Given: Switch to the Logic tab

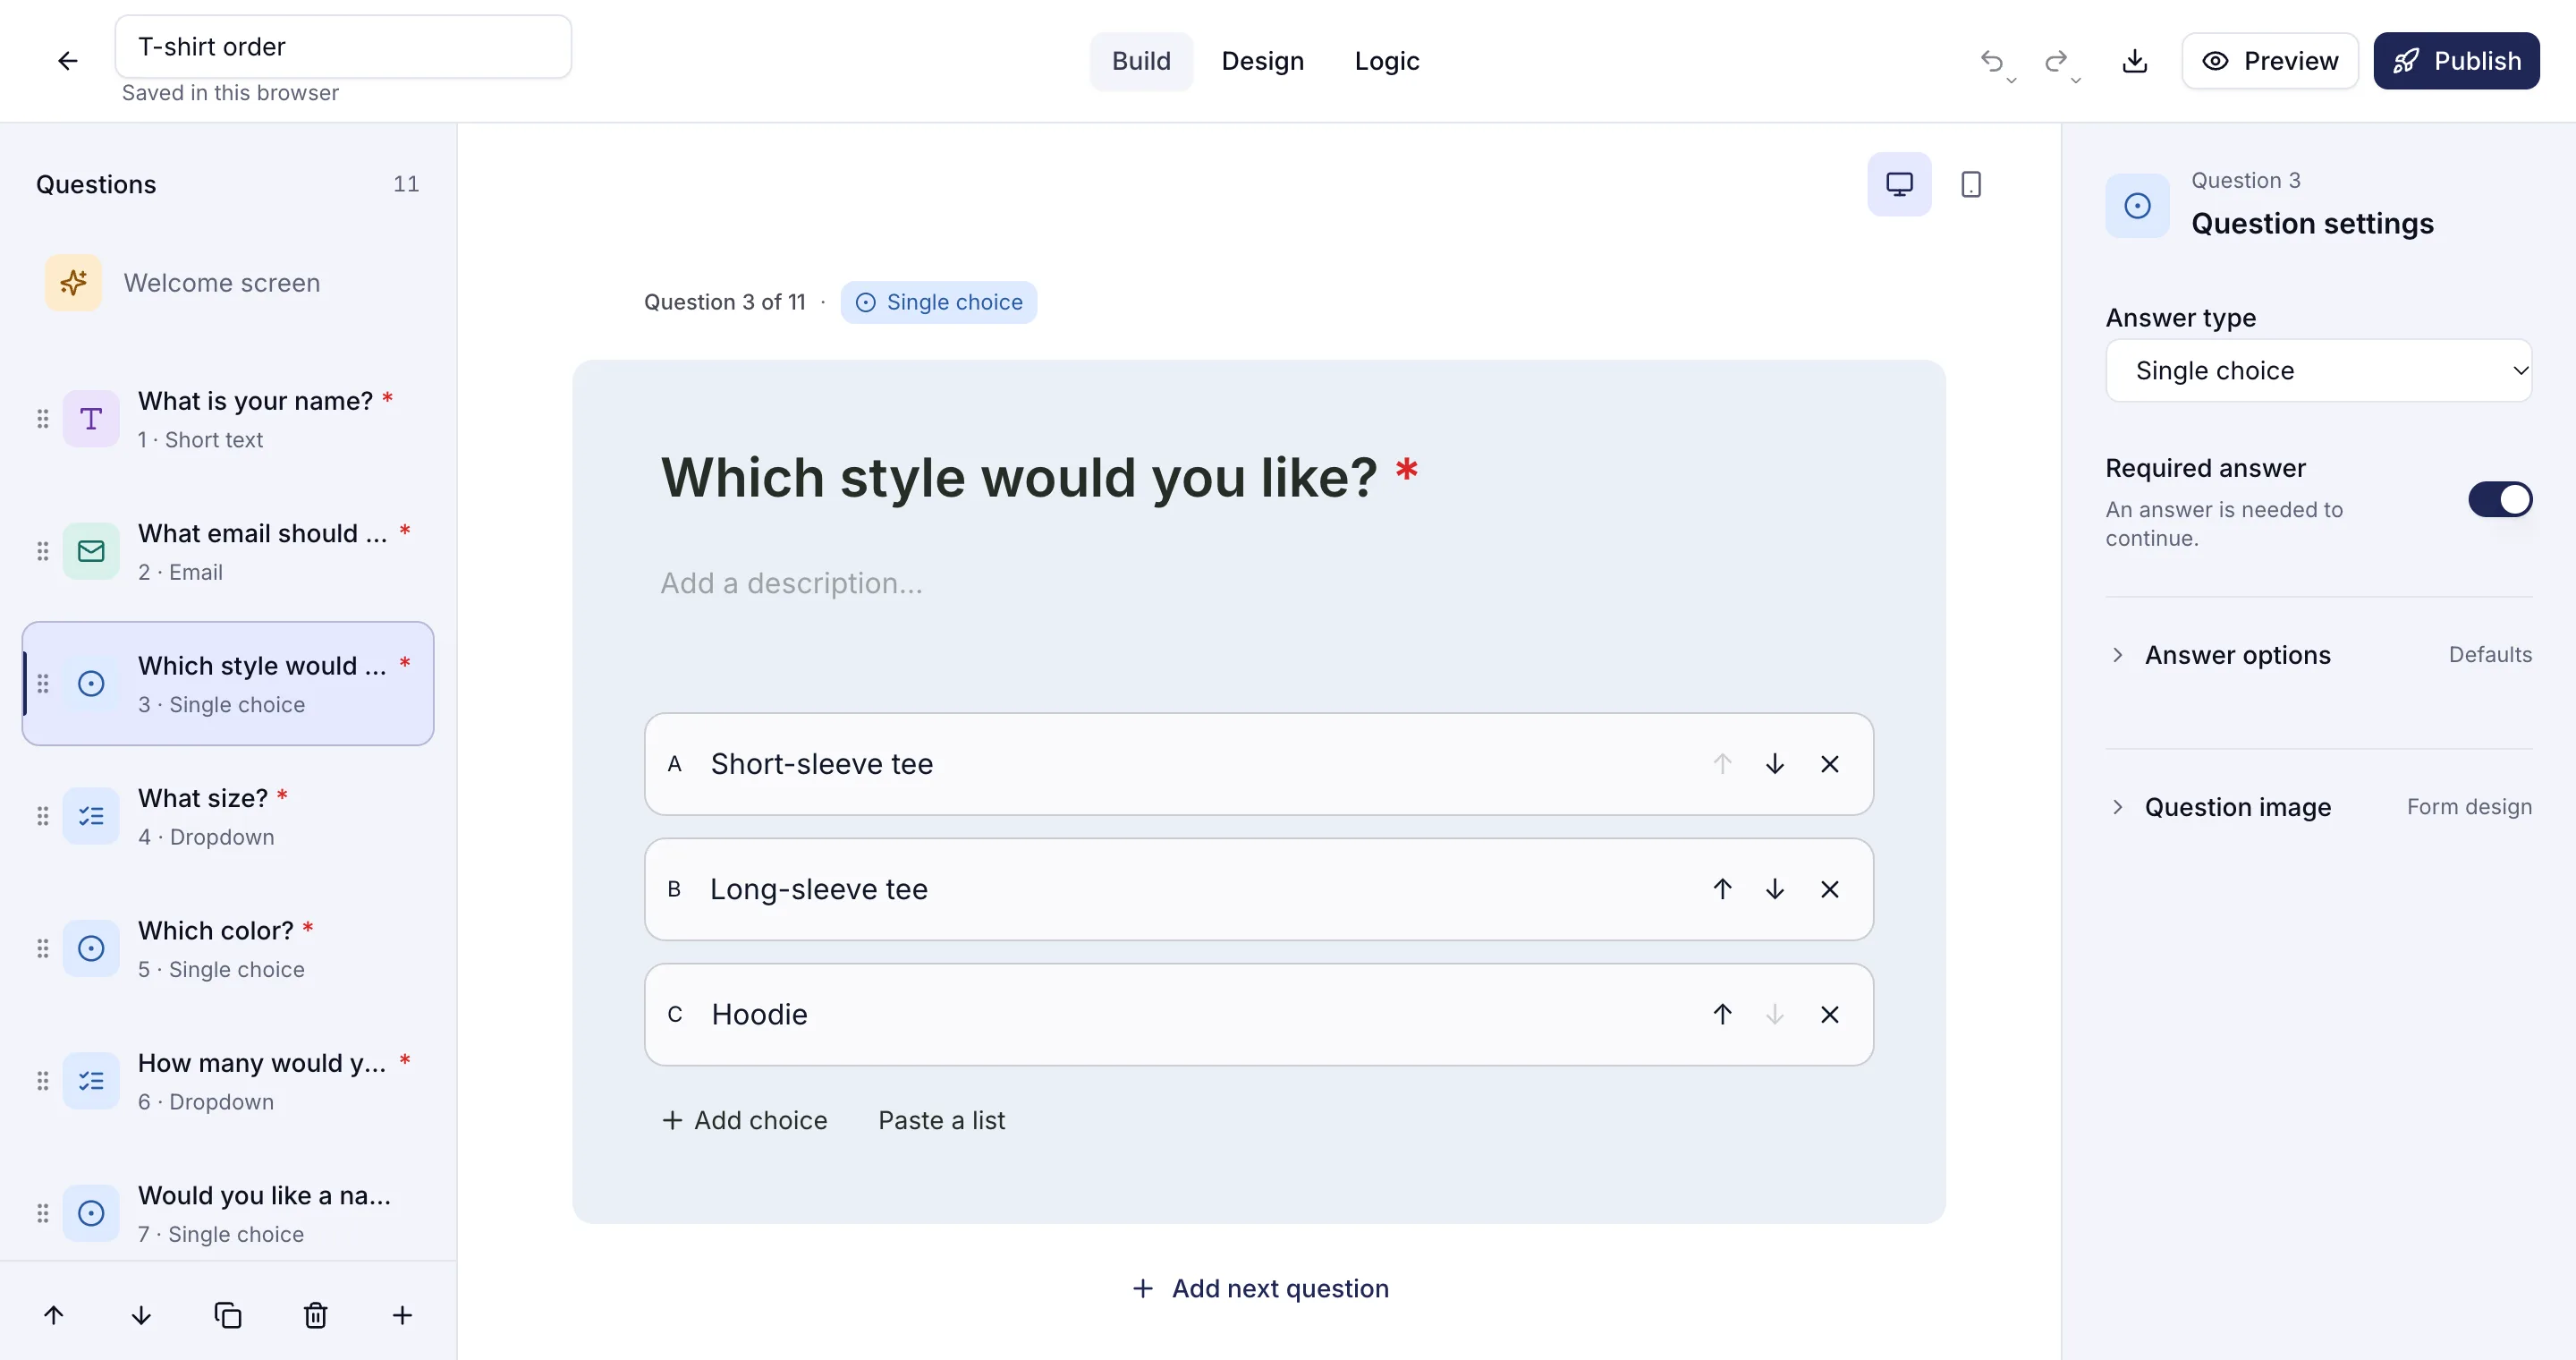Looking at the screenshot, I should point(1386,61).
